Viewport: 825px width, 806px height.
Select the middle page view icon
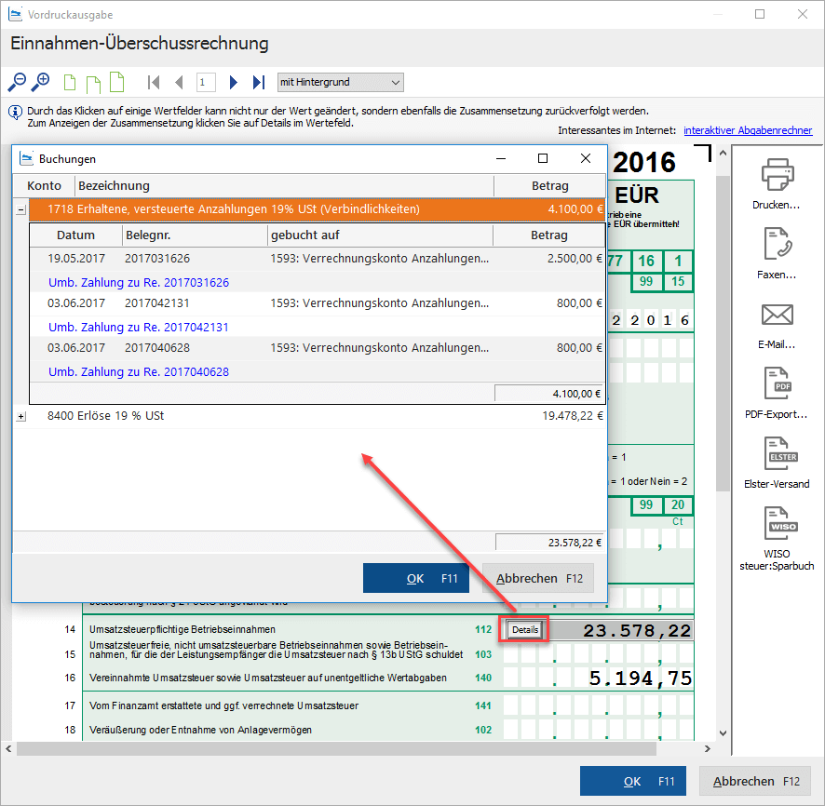(x=93, y=83)
